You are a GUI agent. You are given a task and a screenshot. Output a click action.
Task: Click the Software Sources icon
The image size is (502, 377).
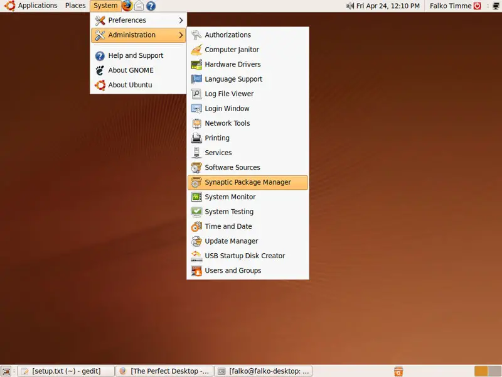coord(196,168)
